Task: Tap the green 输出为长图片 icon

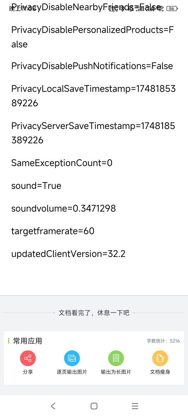Action: tap(116, 358)
